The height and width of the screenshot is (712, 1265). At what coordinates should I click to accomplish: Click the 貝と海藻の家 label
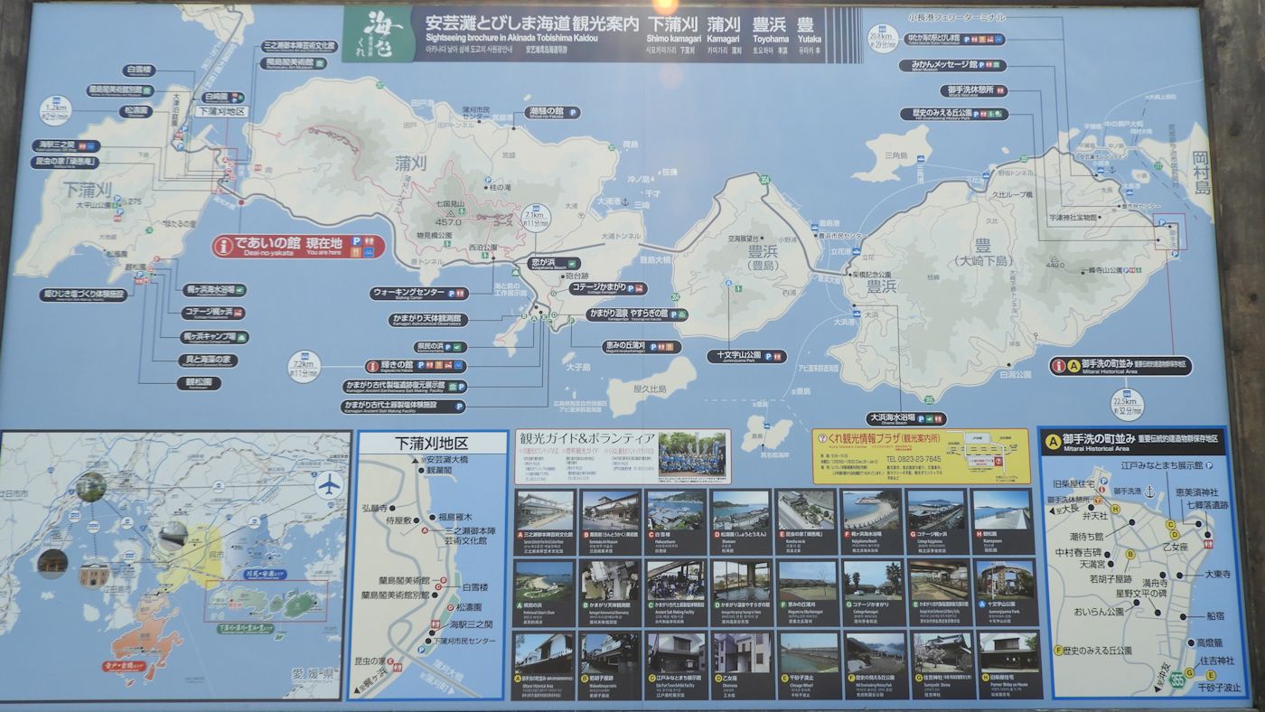[207, 360]
